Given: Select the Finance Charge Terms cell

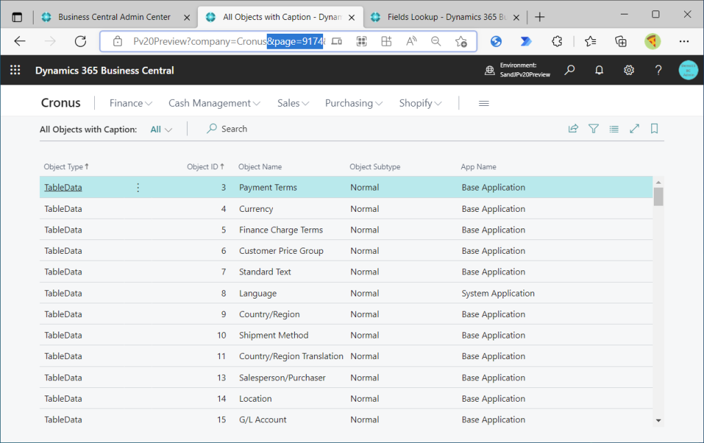Looking at the screenshot, I should 280,230.
